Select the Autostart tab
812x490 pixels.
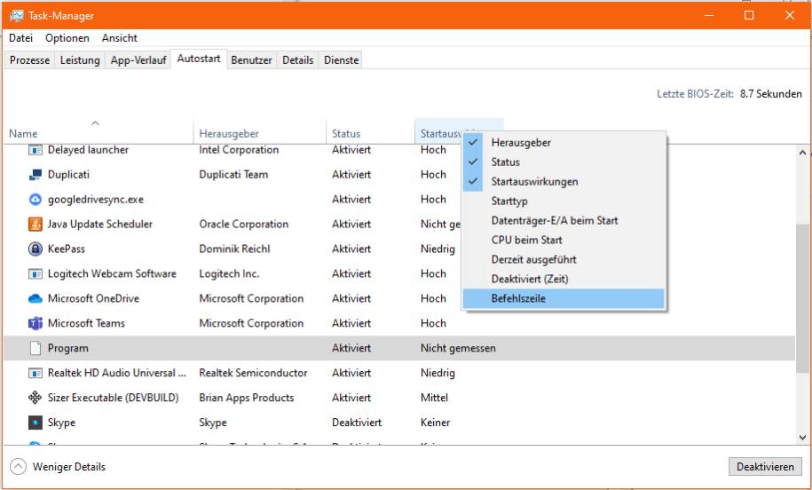[x=199, y=59]
